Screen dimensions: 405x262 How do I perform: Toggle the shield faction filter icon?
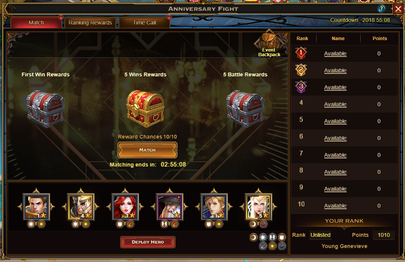point(282,237)
